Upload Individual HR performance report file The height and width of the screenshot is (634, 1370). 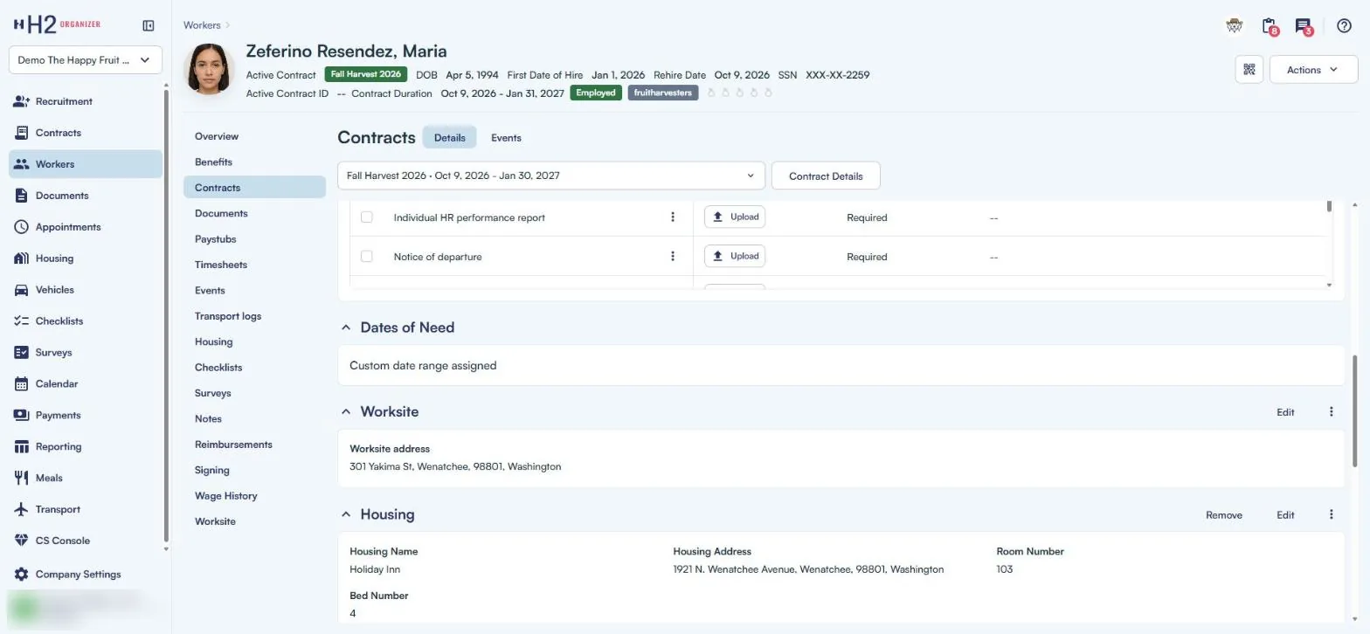(735, 217)
